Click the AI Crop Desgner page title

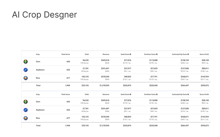[44, 15]
